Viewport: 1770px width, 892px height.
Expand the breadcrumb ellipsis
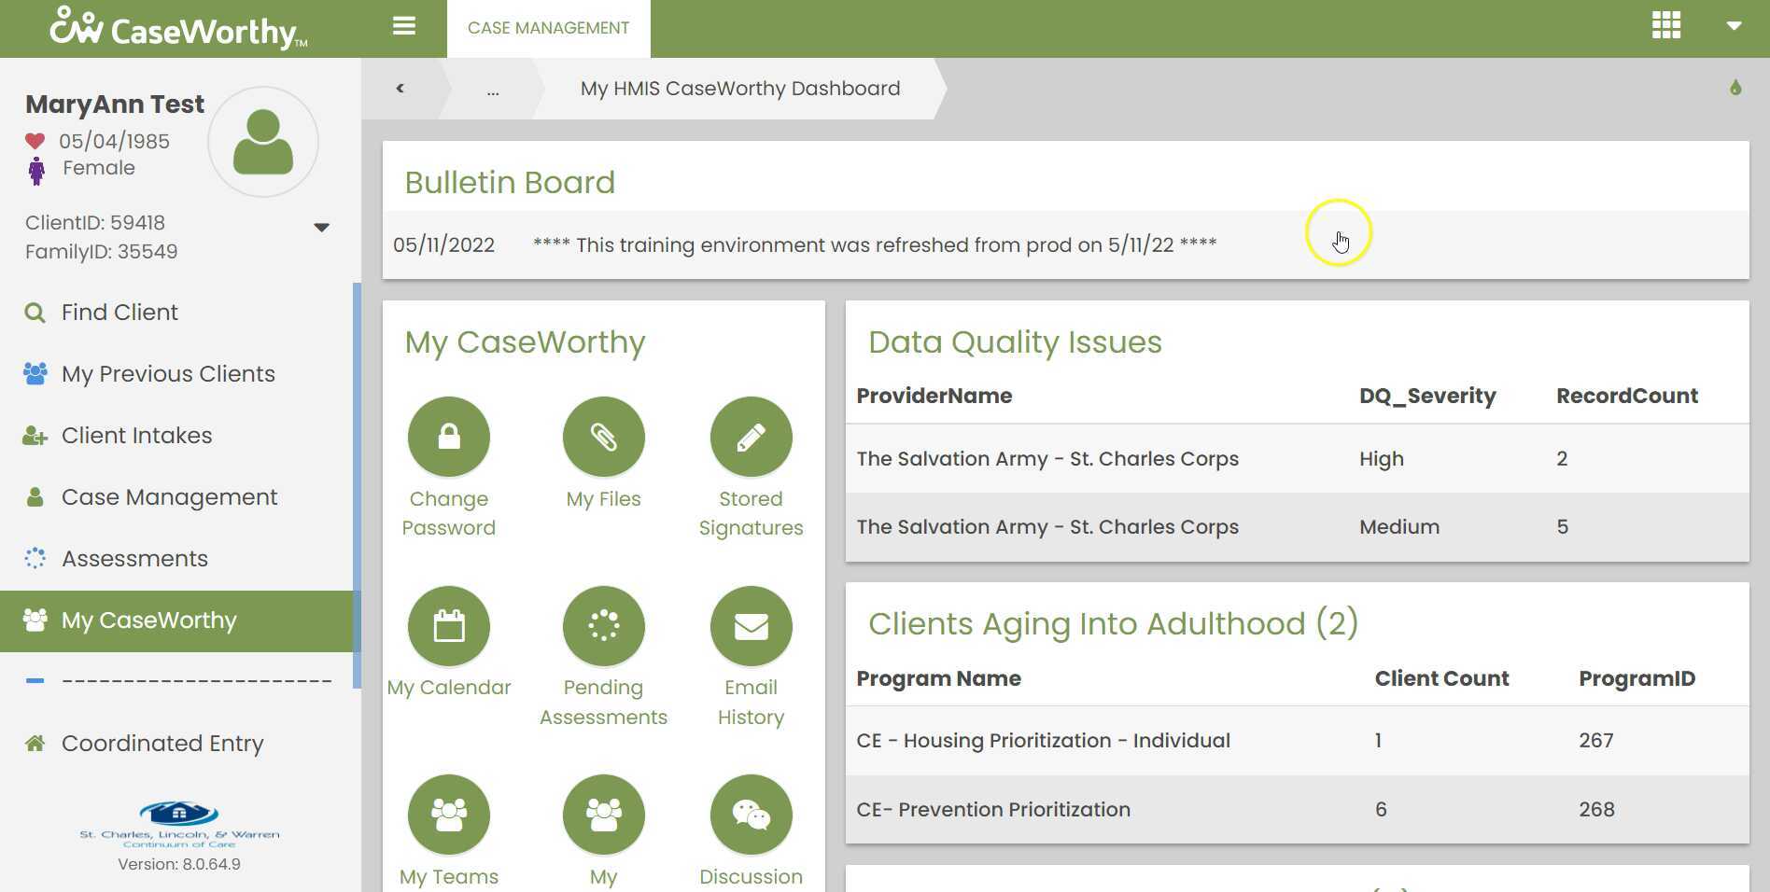tap(493, 90)
